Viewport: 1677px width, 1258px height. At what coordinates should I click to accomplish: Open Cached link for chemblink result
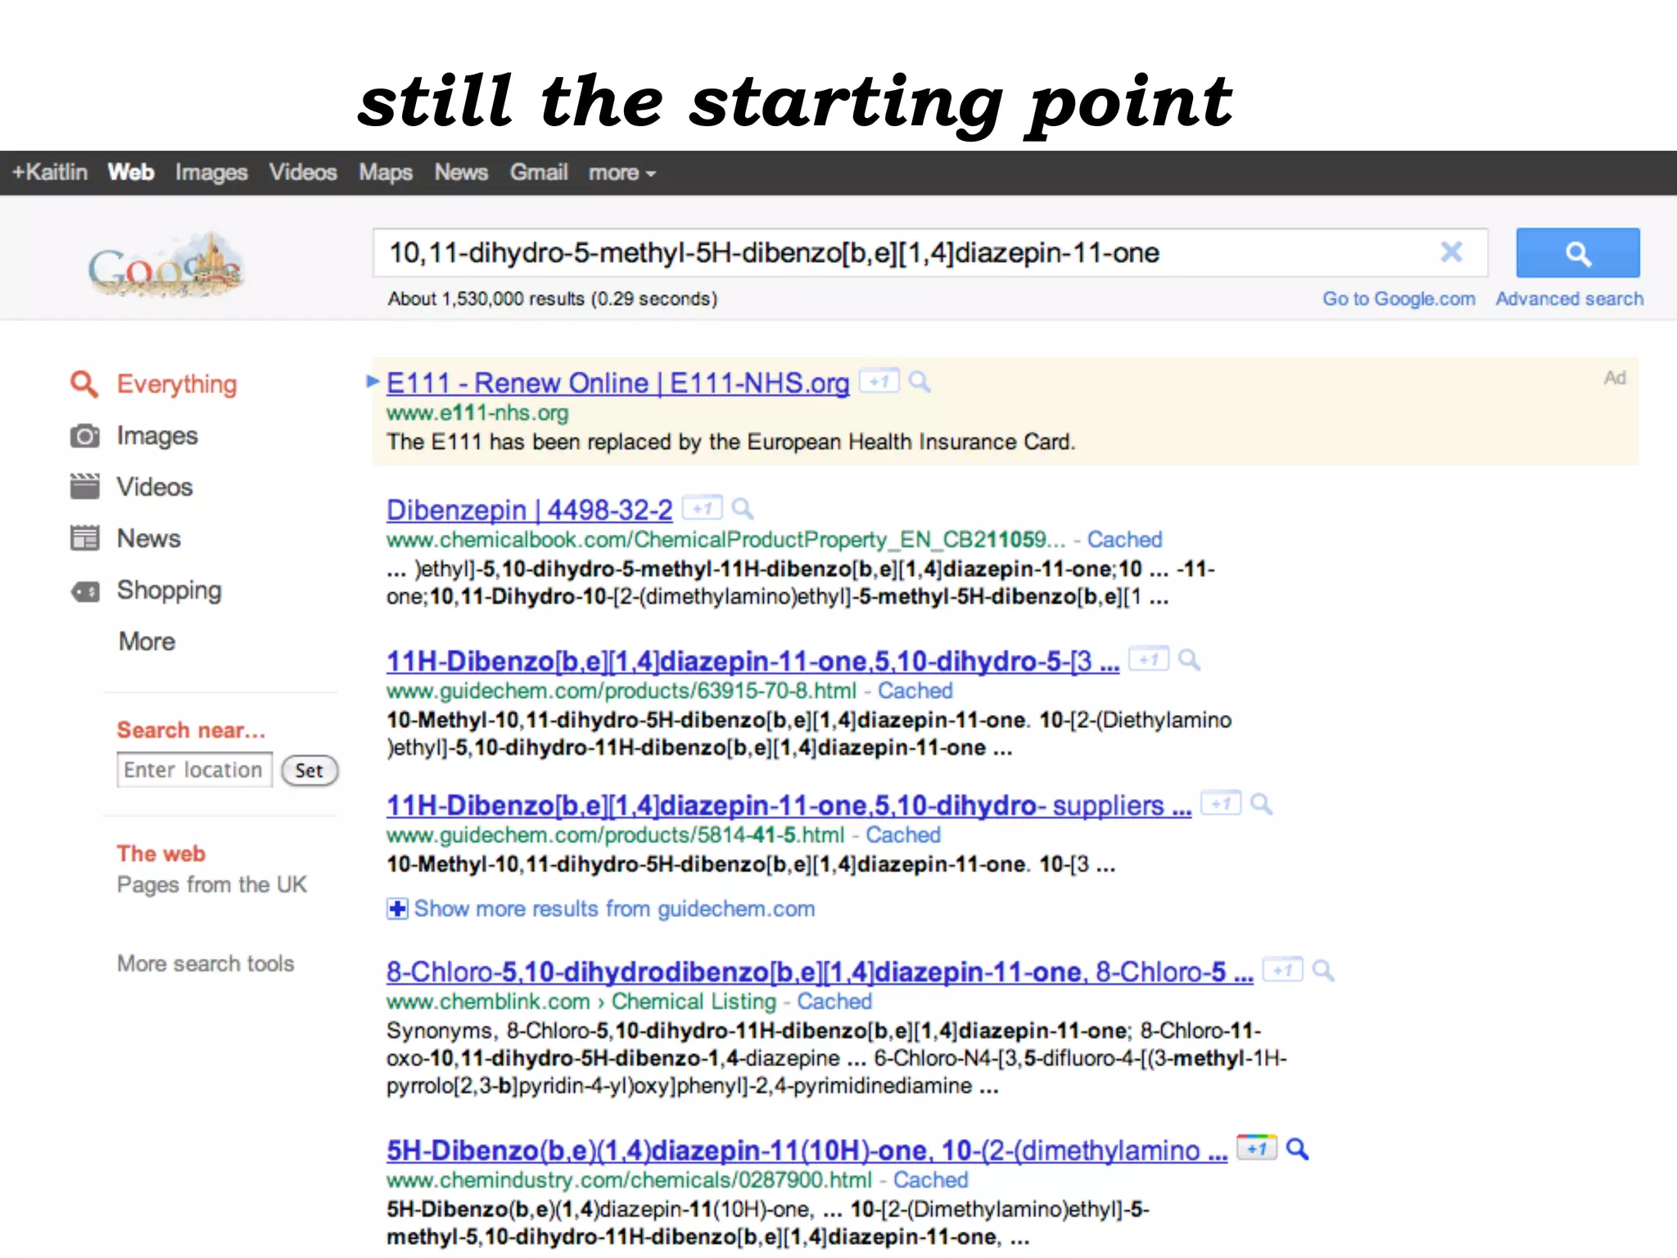click(834, 1001)
